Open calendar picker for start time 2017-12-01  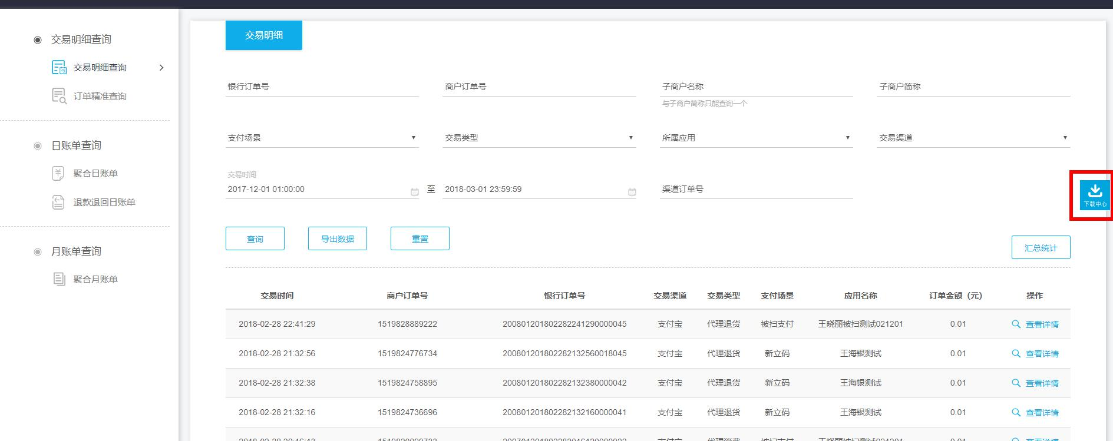tap(414, 191)
